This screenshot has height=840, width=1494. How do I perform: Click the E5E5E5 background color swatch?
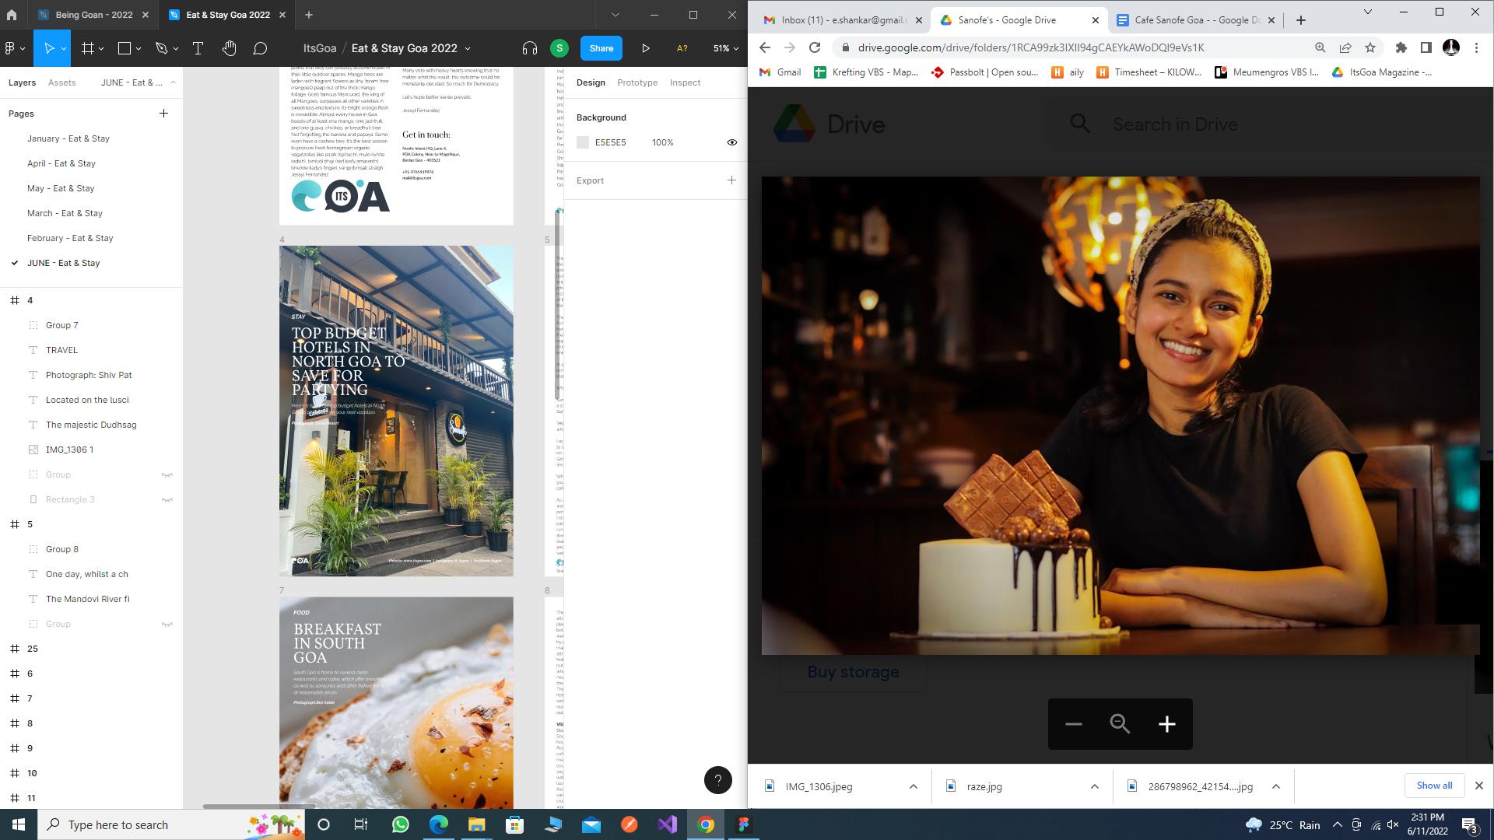tap(583, 142)
